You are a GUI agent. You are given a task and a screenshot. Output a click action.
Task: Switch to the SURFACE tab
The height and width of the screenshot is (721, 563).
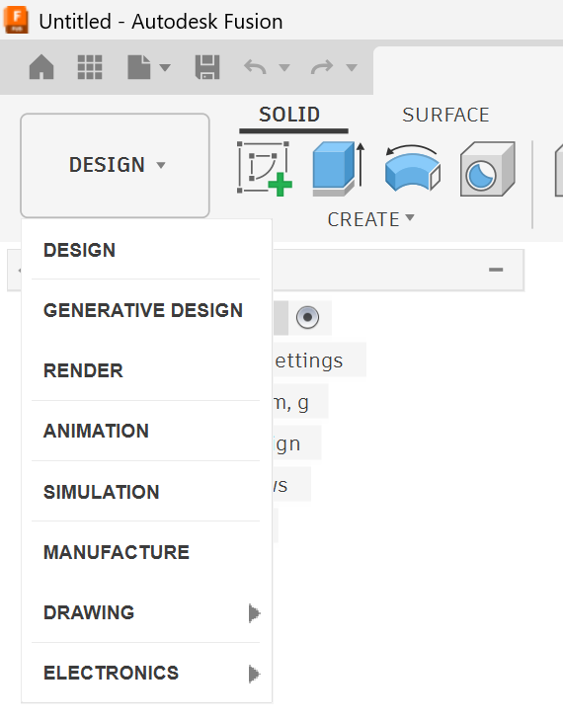pos(445,115)
